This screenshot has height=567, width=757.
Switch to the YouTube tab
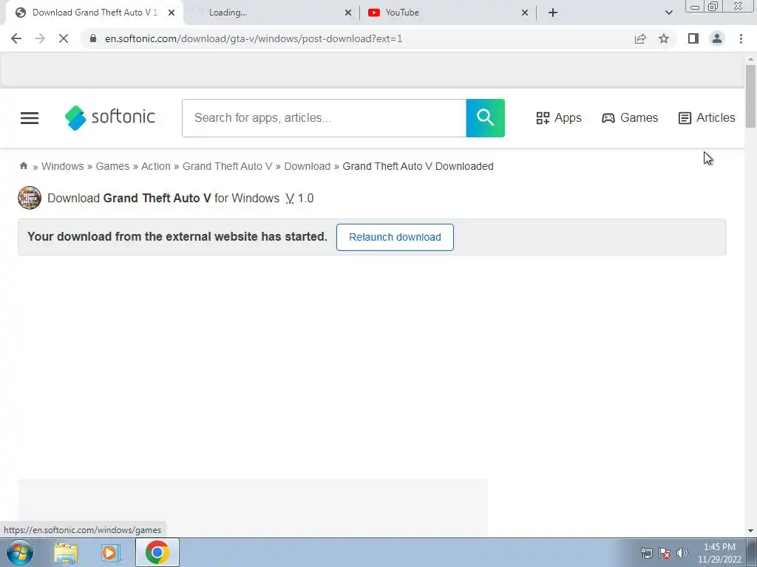pos(447,13)
